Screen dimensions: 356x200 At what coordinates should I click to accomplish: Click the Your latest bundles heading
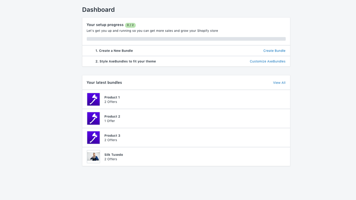pyautogui.click(x=104, y=82)
